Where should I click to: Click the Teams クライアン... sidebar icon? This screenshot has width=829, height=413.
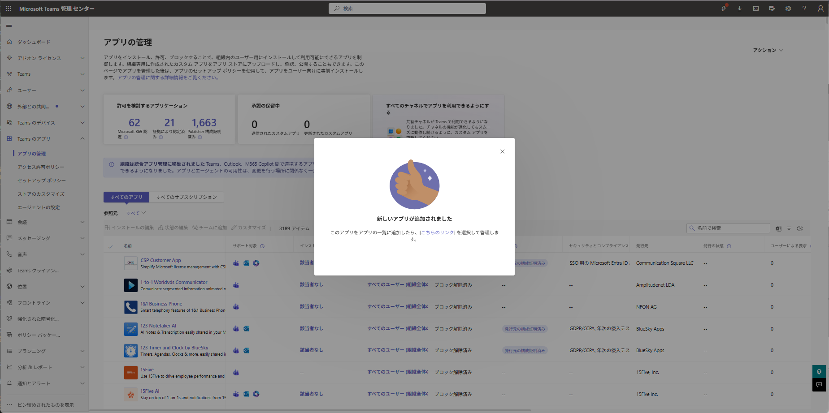(9, 271)
